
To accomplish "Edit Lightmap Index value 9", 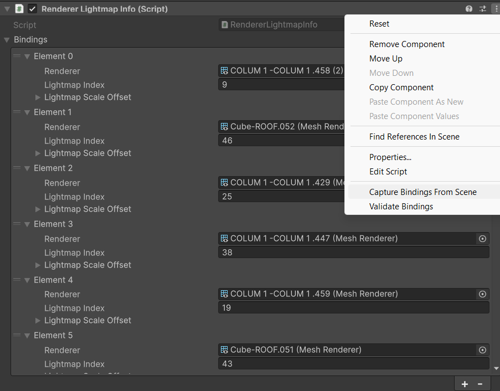I will click(281, 85).
